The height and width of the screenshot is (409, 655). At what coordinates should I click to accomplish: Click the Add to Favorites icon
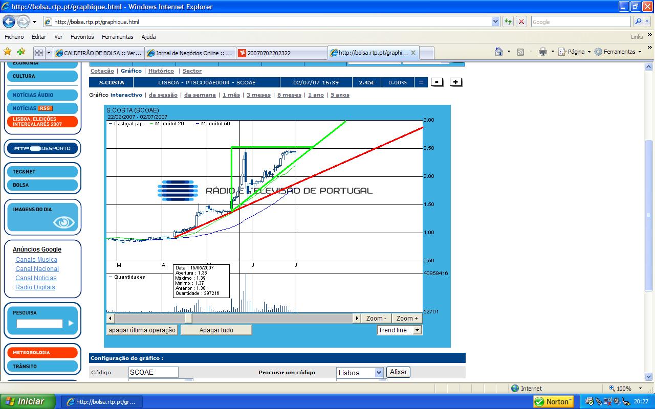[21, 52]
